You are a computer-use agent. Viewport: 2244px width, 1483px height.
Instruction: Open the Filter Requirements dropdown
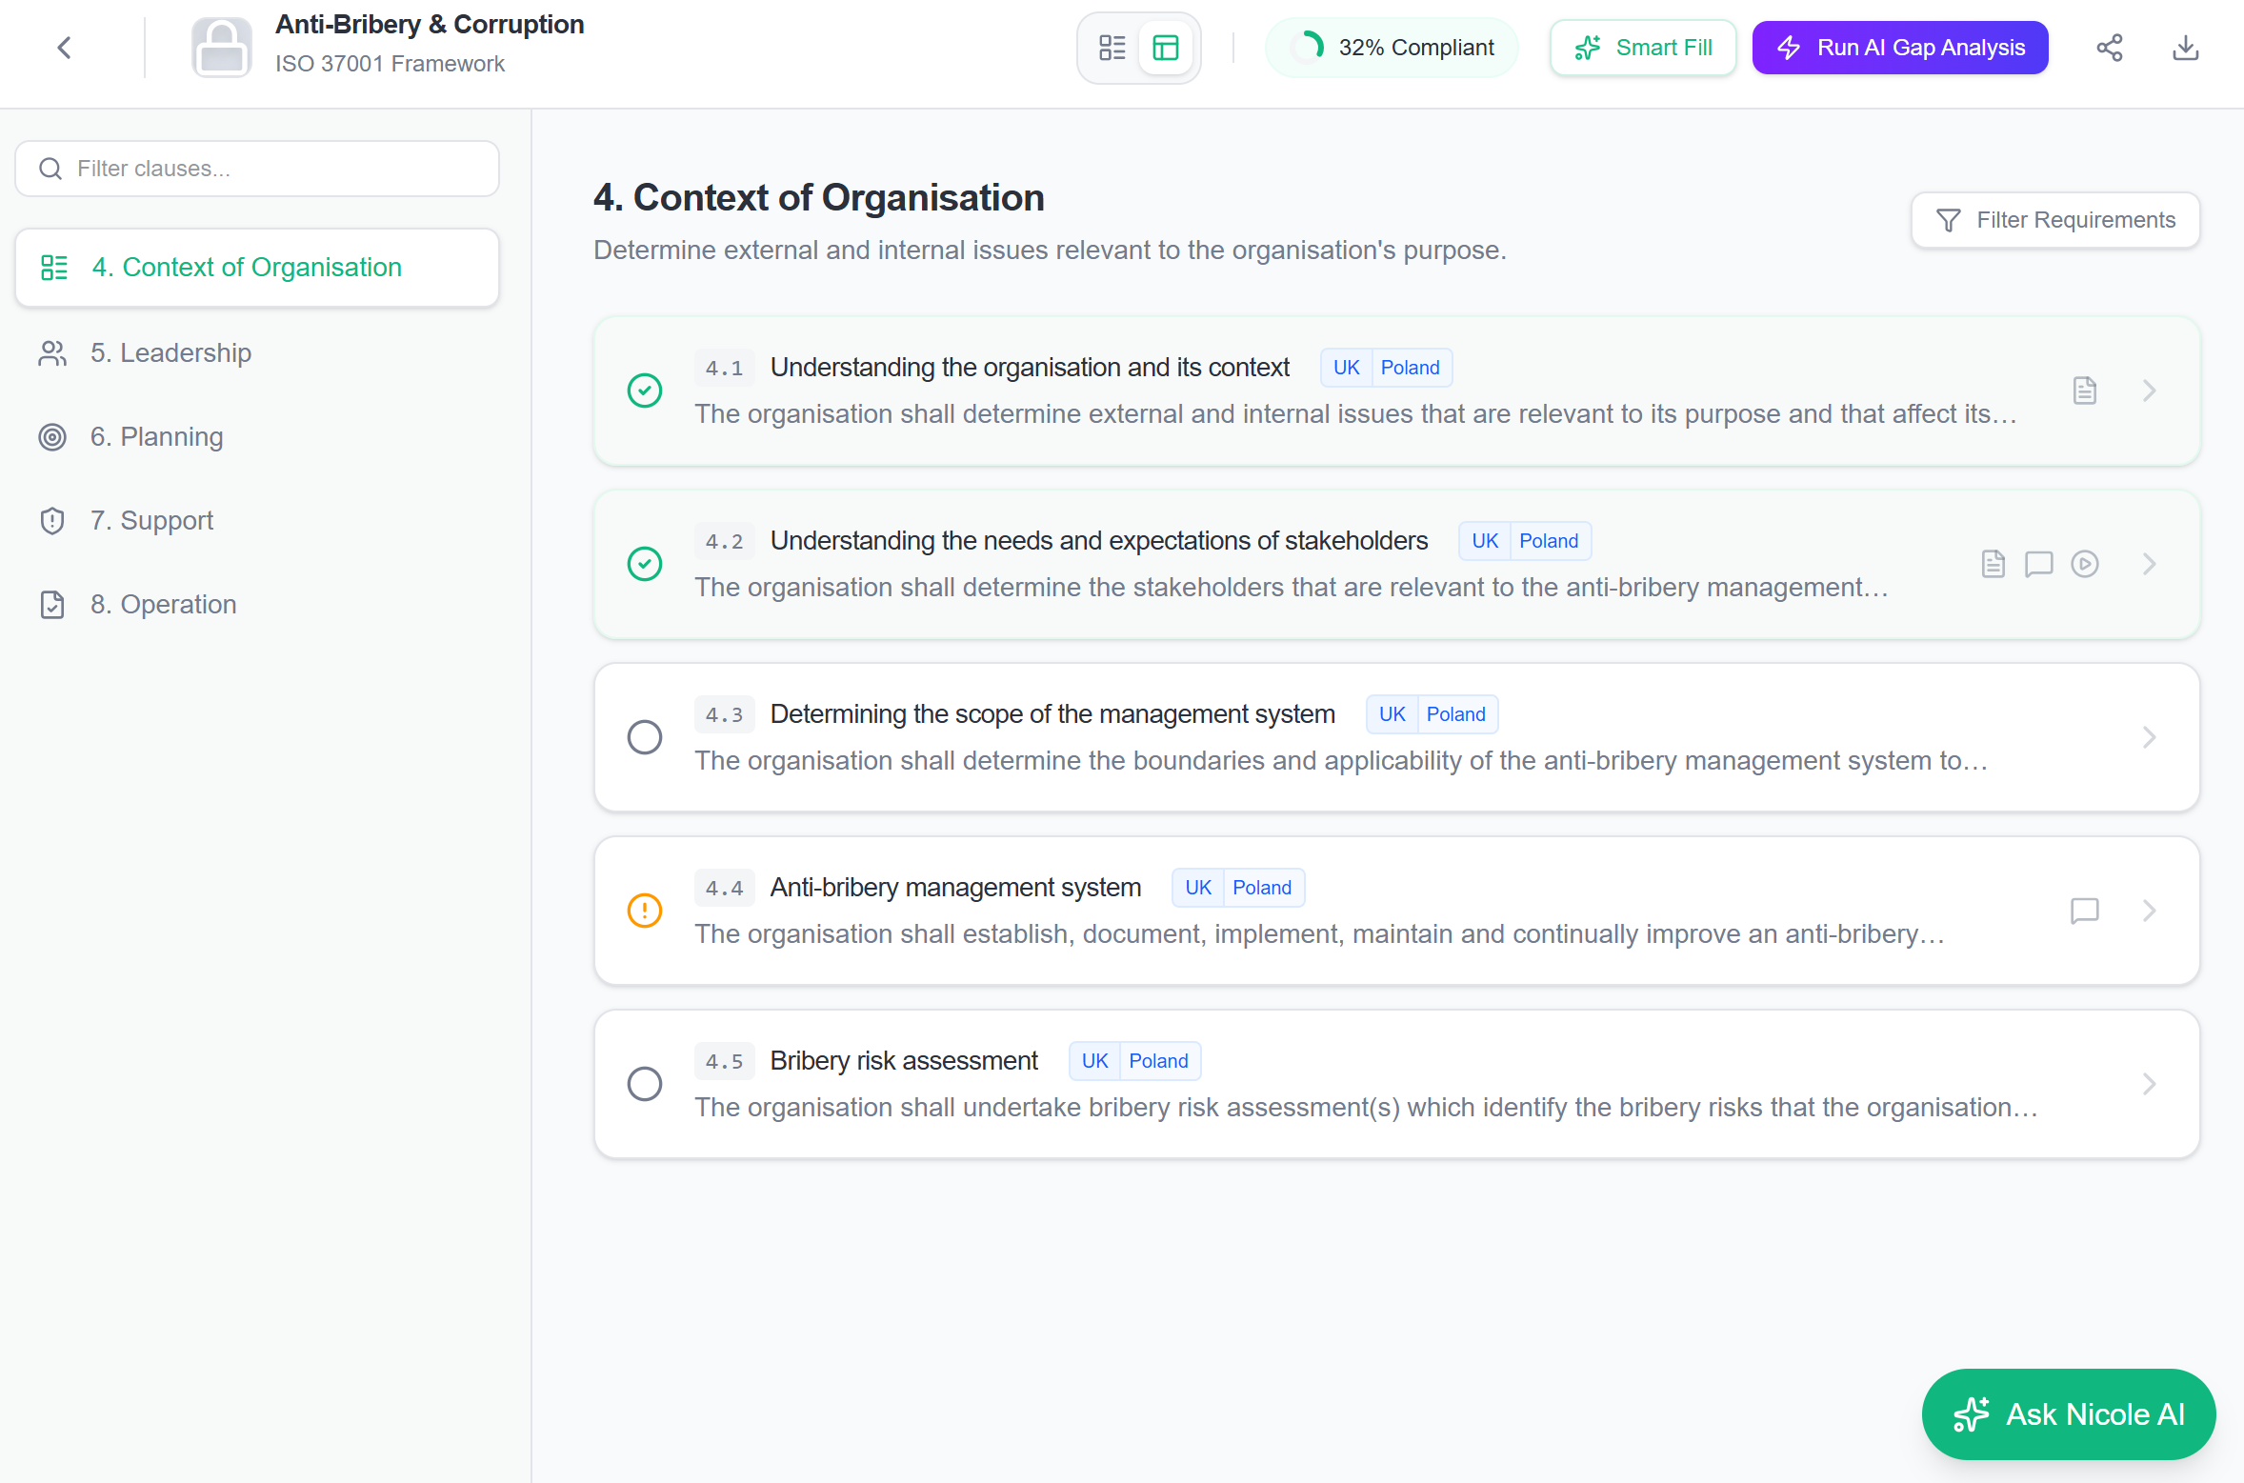click(x=2055, y=220)
